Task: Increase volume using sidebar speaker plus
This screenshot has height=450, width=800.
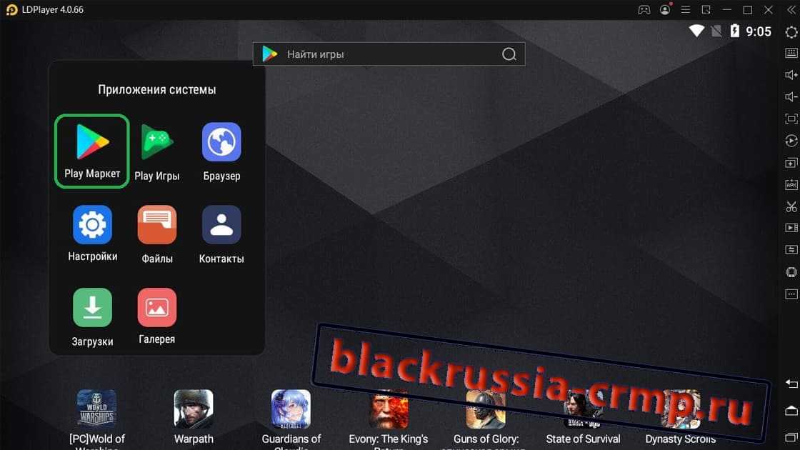Action: tap(791, 75)
